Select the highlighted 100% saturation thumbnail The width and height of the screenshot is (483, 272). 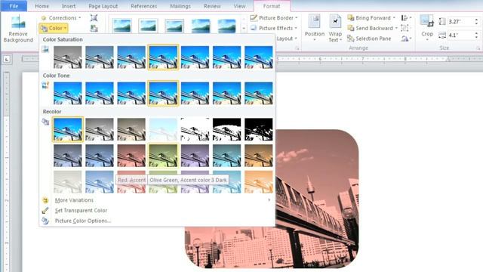[163, 57]
